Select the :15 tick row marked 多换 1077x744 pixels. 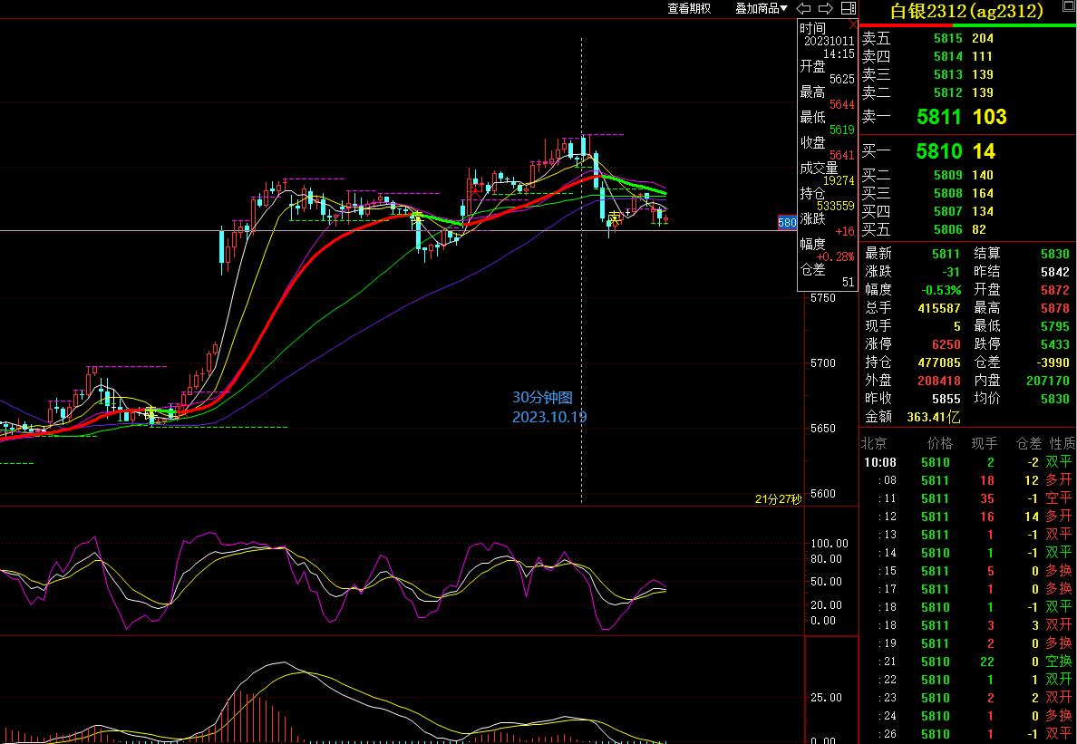pos(968,571)
